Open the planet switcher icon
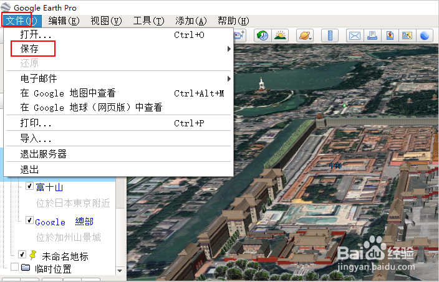The image size is (439, 282). (305, 35)
